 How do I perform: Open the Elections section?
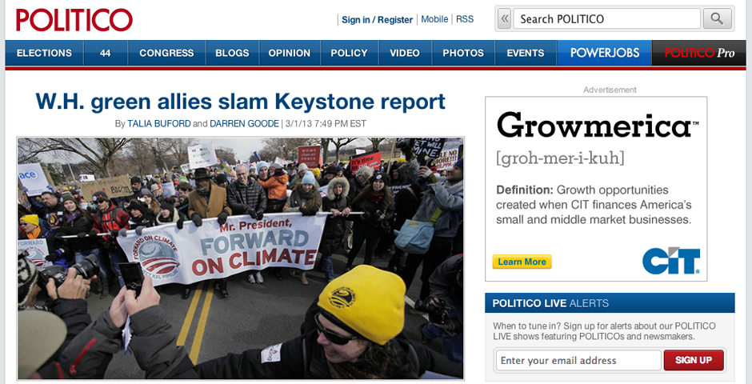click(44, 53)
